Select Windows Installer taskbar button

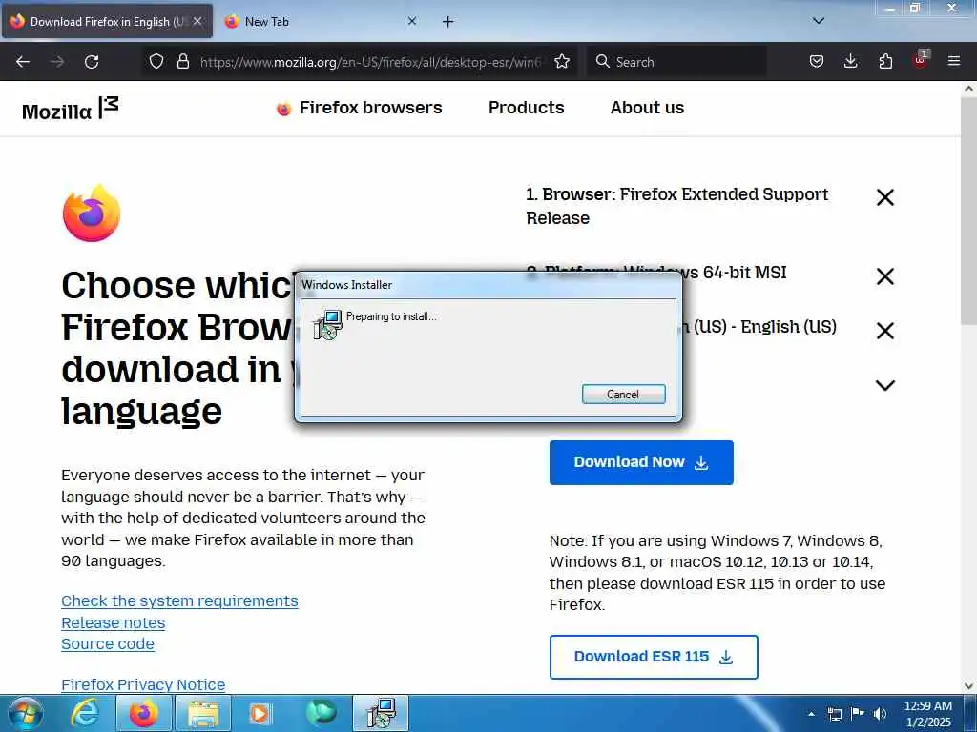click(381, 713)
